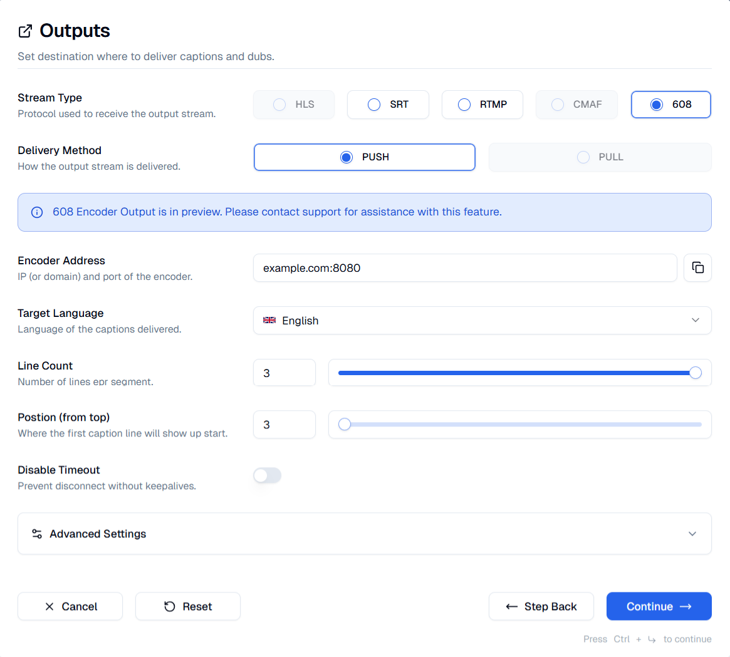Choose PUSH delivery method
730x657 pixels.
click(x=365, y=157)
